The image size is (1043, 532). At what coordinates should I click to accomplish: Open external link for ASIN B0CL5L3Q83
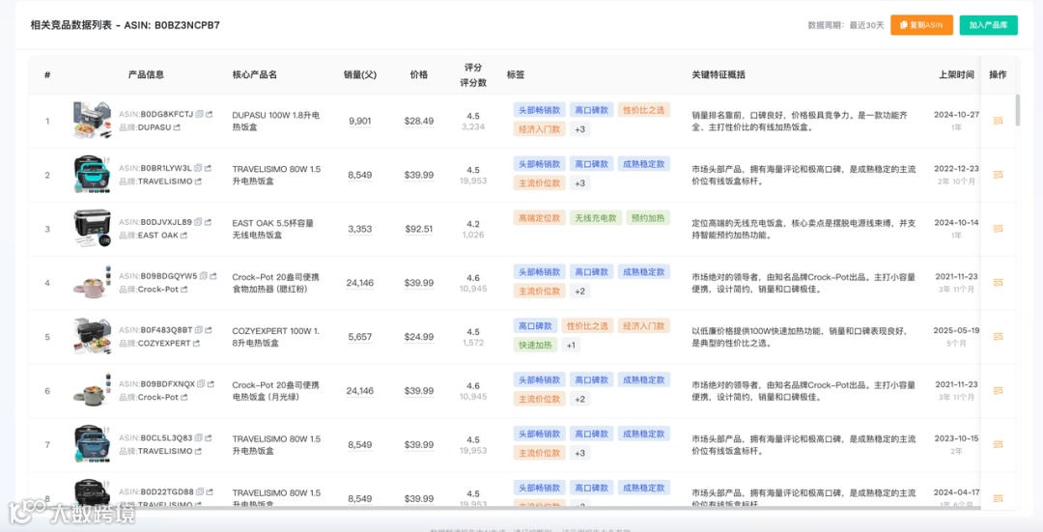pyautogui.click(x=209, y=438)
